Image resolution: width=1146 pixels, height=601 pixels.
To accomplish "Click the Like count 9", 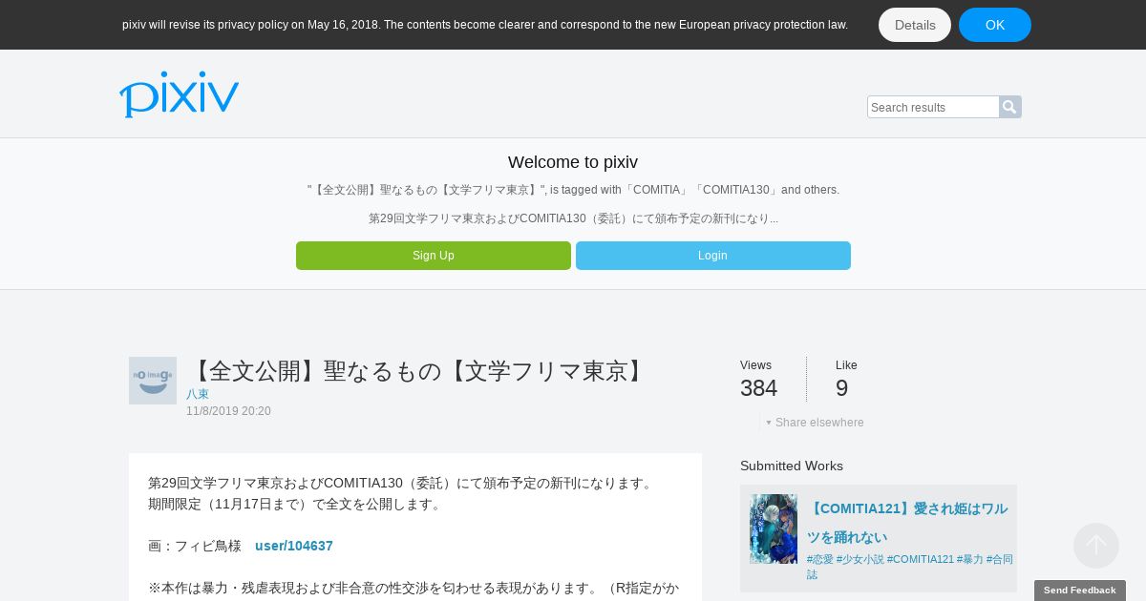I will (841, 388).
